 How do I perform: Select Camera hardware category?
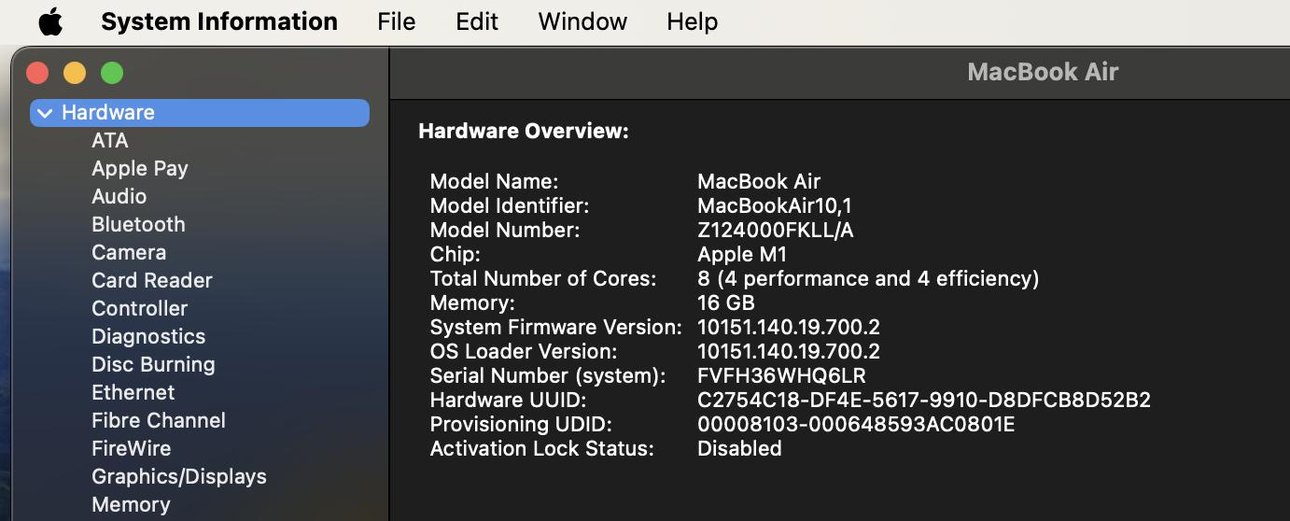(x=129, y=252)
